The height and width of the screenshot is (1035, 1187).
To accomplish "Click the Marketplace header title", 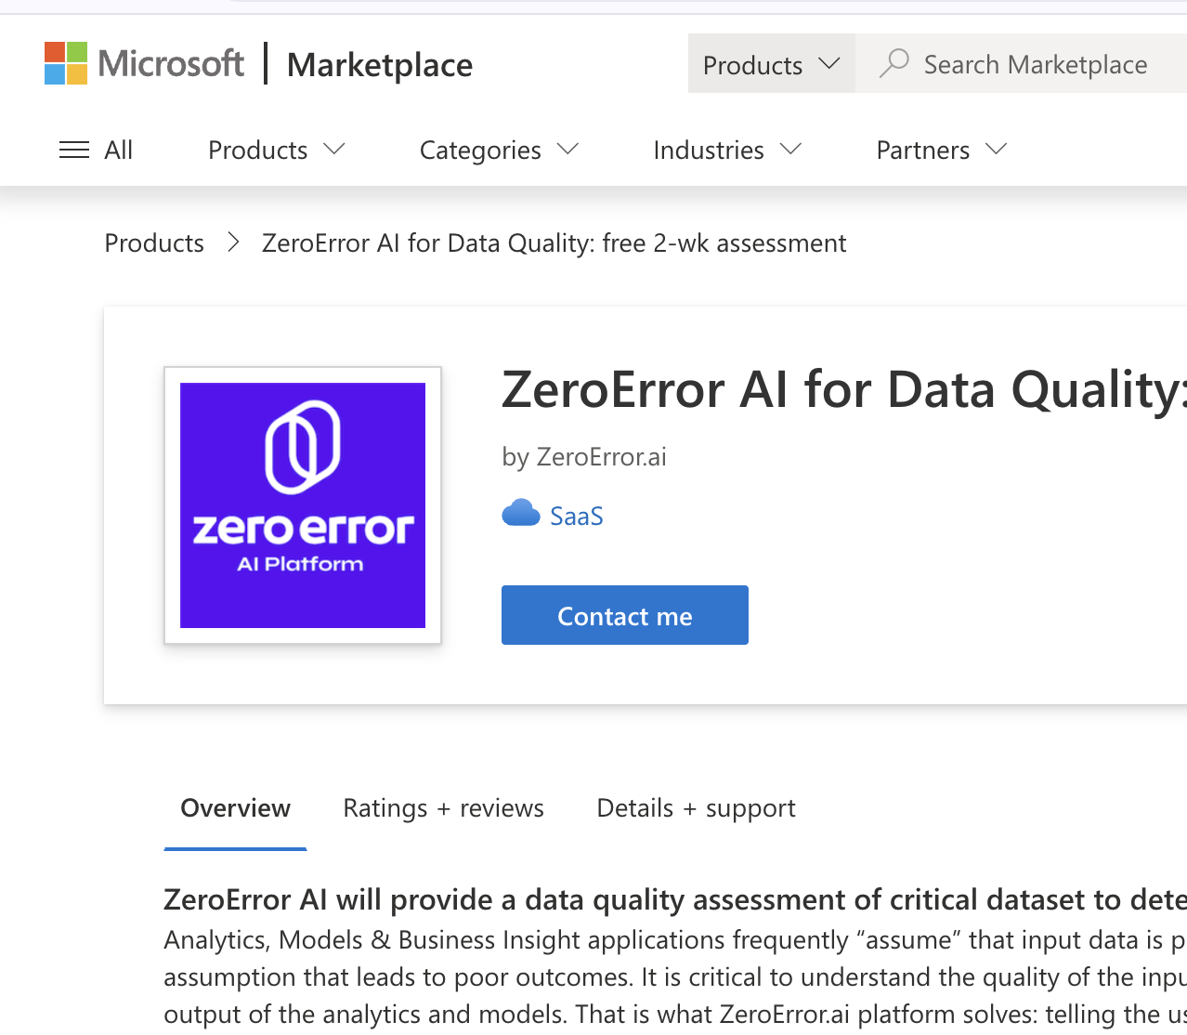I will pos(379,63).
